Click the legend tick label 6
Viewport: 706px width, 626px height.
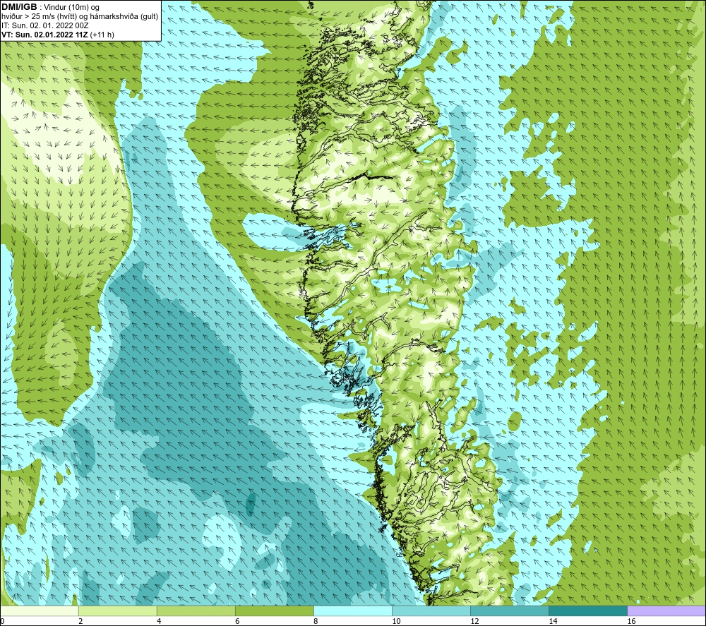click(x=237, y=622)
